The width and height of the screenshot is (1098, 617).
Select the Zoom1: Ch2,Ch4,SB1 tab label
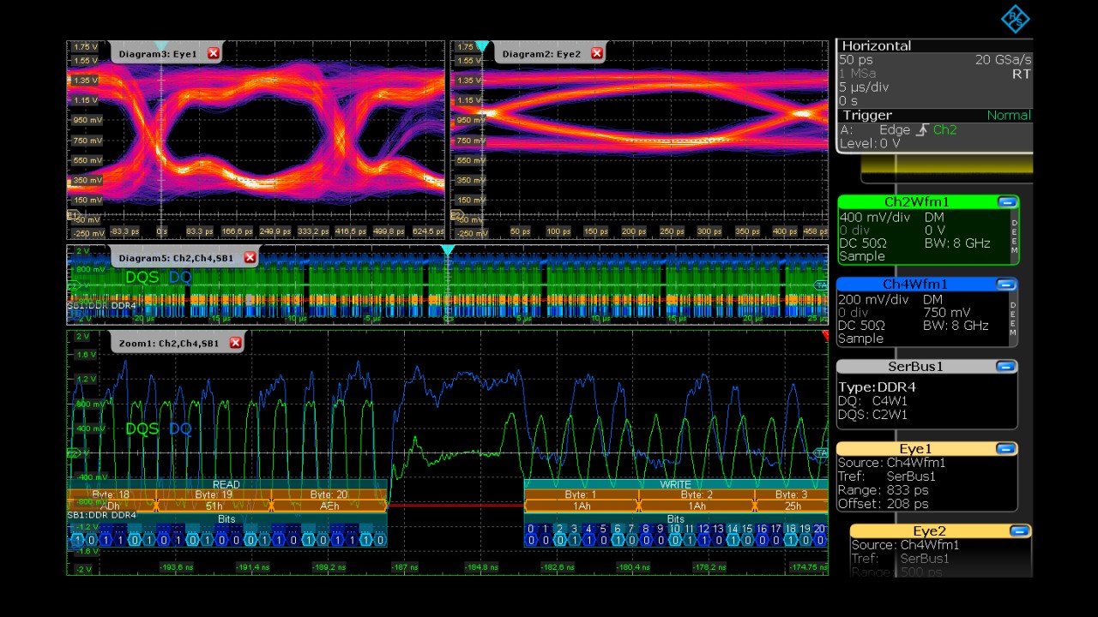(169, 343)
